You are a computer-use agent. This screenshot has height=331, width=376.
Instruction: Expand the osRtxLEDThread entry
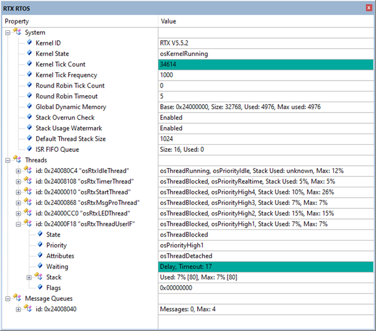coord(18,214)
